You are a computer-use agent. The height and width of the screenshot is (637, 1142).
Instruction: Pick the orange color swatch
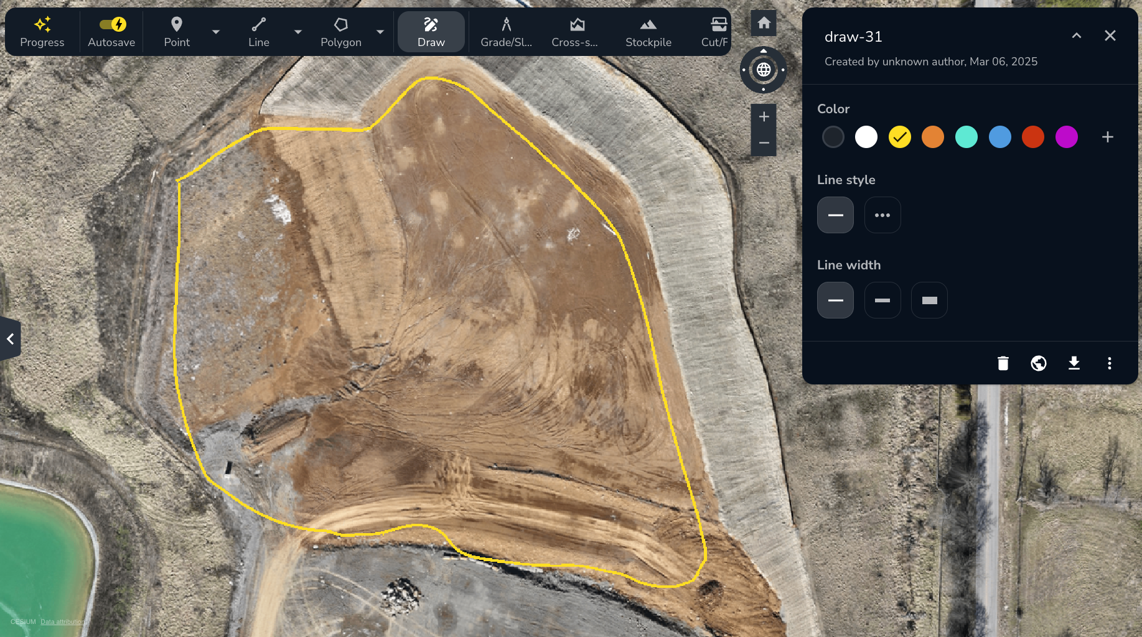coord(932,137)
